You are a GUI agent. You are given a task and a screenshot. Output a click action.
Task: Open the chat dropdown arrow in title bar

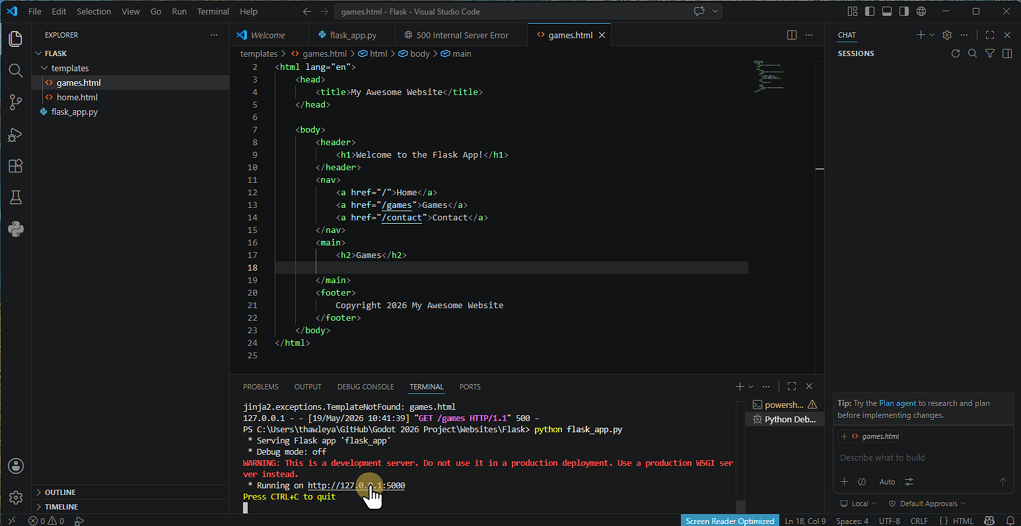[715, 12]
